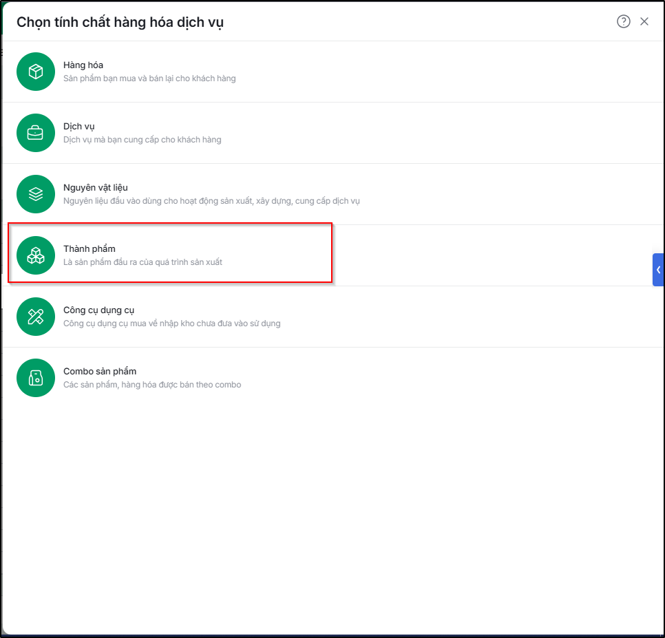Click 'Dịch vụ mà bạn cung cấp' description
This screenshot has height=638, width=665.
[142, 140]
